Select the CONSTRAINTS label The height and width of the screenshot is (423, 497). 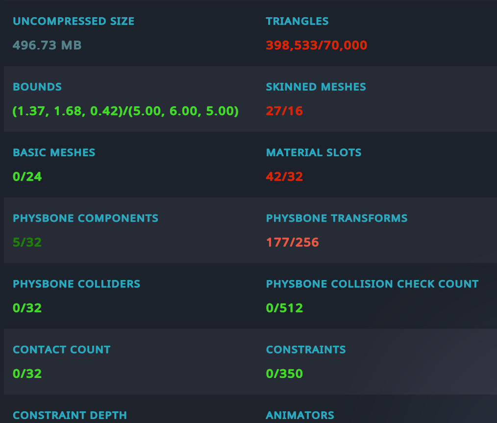pyautogui.click(x=305, y=350)
